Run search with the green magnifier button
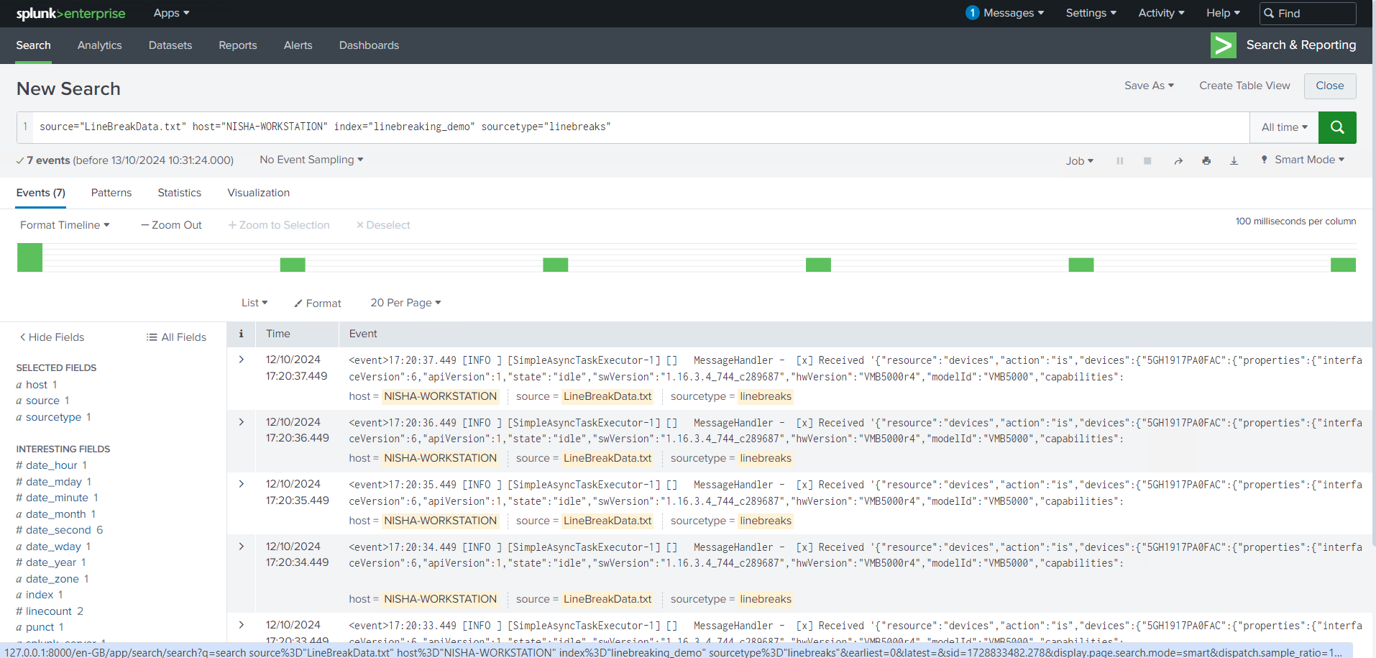The height and width of the screenshot is (658, 1376). click(1336, 127)
